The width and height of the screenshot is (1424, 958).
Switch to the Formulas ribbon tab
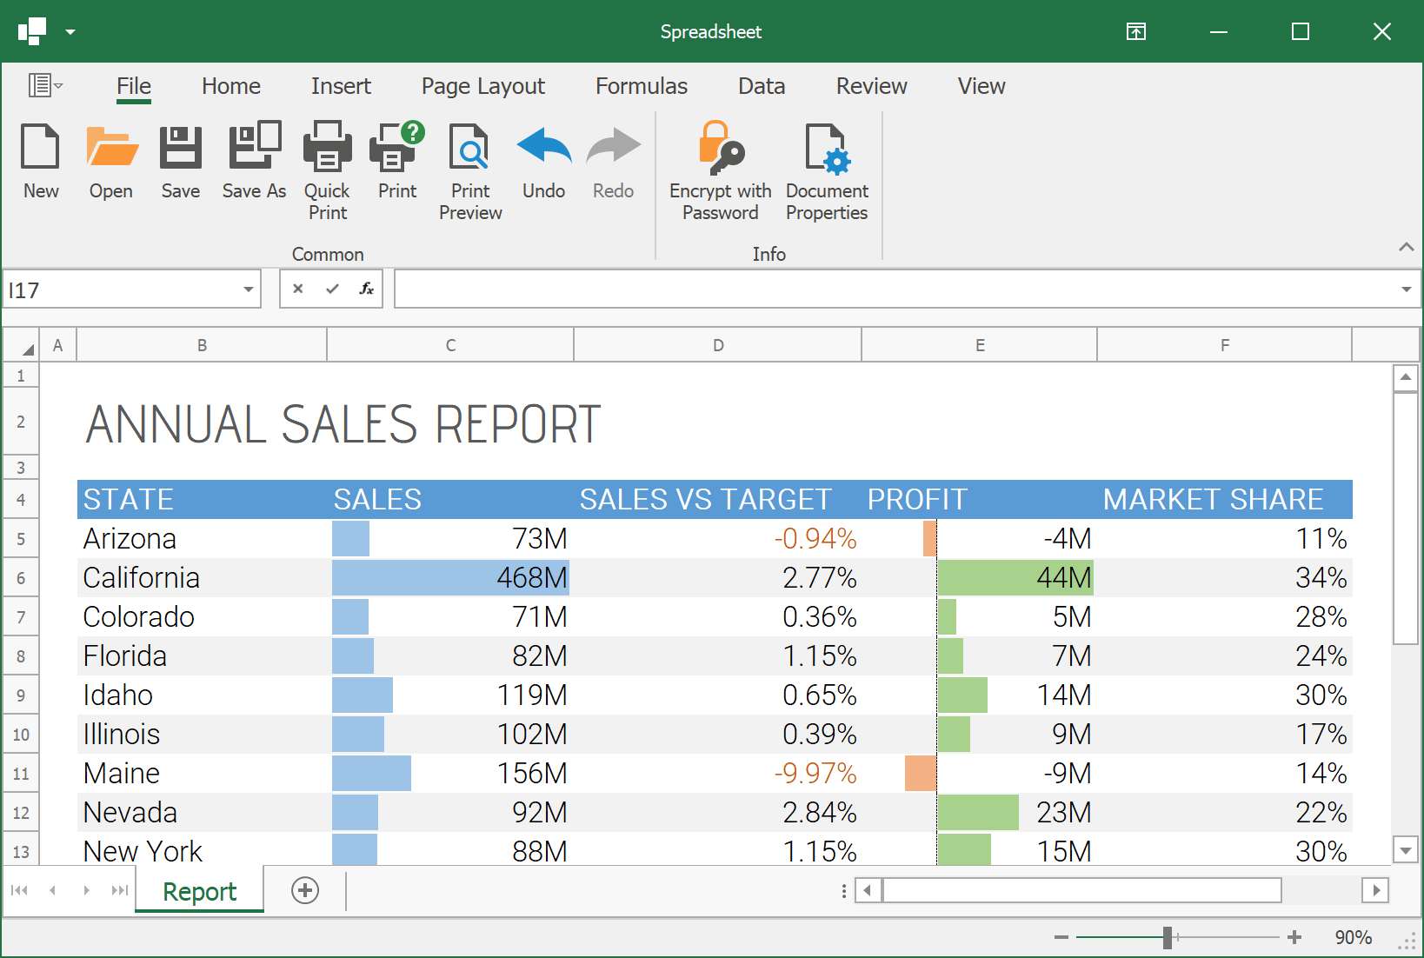point(641,86)
